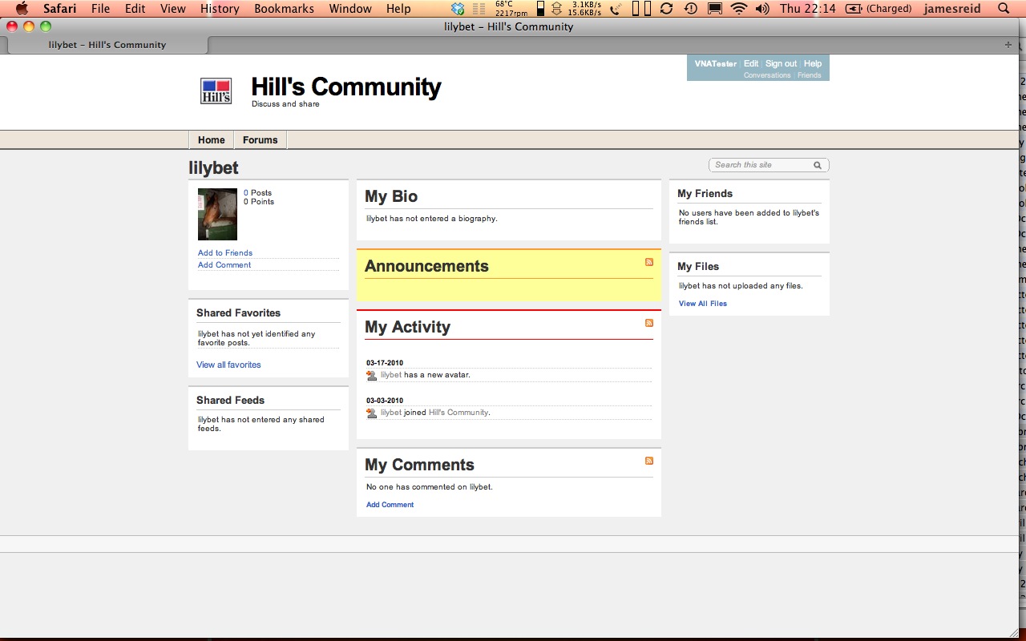Image resolution: width=1026 pixels, height=641 pixels.
Task: Open the My Comments RSS feed icon
Action: click(x=649, y=461)
